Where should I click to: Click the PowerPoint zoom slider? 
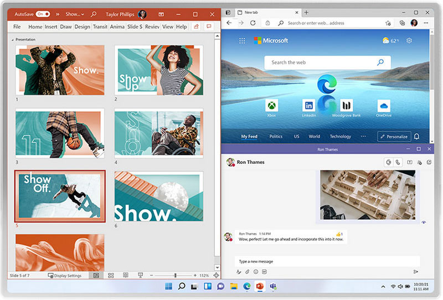tap(175, 275)
